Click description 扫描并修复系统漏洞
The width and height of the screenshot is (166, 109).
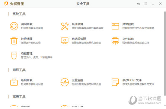coord(32,28)
